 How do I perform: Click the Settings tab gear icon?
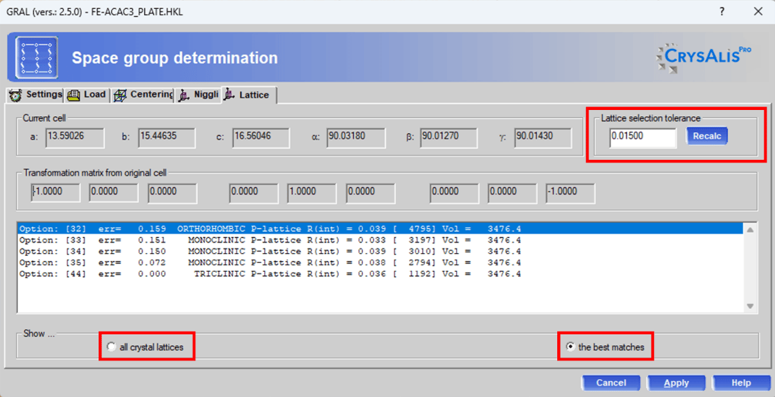point(16,95)
